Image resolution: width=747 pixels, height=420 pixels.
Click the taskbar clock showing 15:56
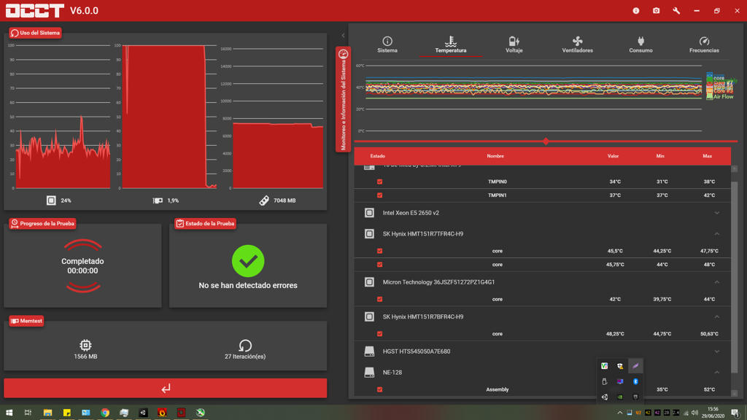pyautogui.click(x=713, y=413)
